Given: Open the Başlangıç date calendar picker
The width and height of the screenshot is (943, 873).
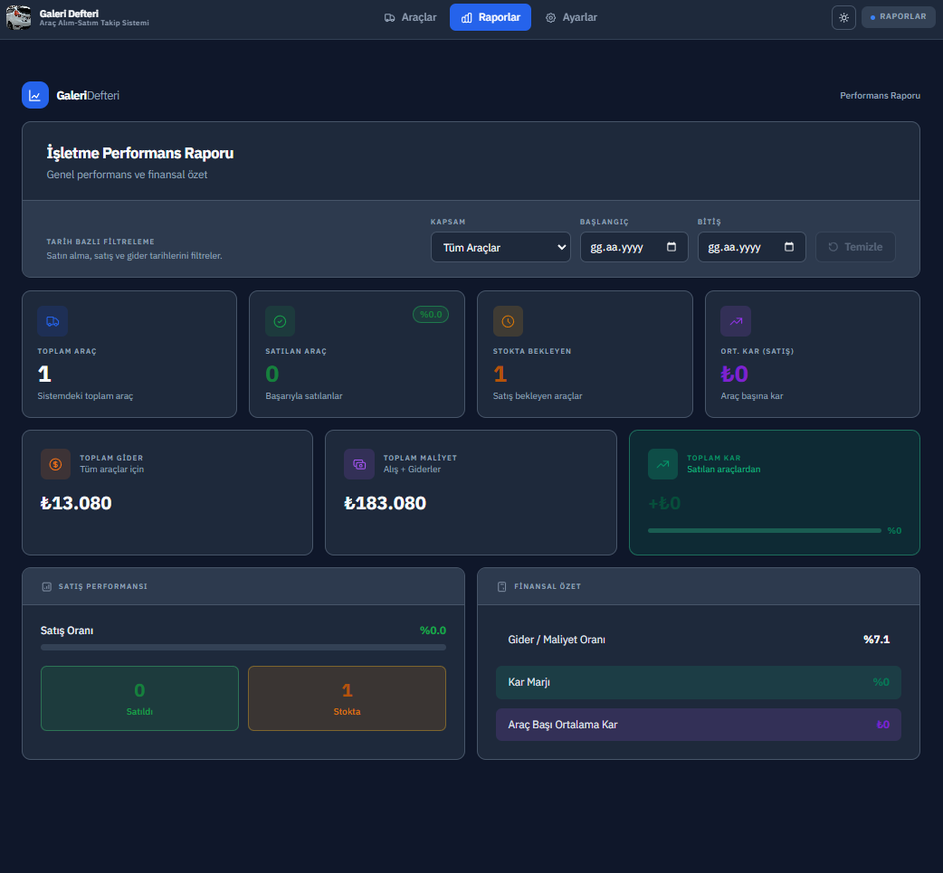Looking at the screenshot, I should (x=672, y=247).
